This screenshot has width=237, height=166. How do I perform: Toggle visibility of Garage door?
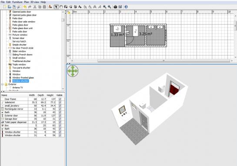[60, 119]
